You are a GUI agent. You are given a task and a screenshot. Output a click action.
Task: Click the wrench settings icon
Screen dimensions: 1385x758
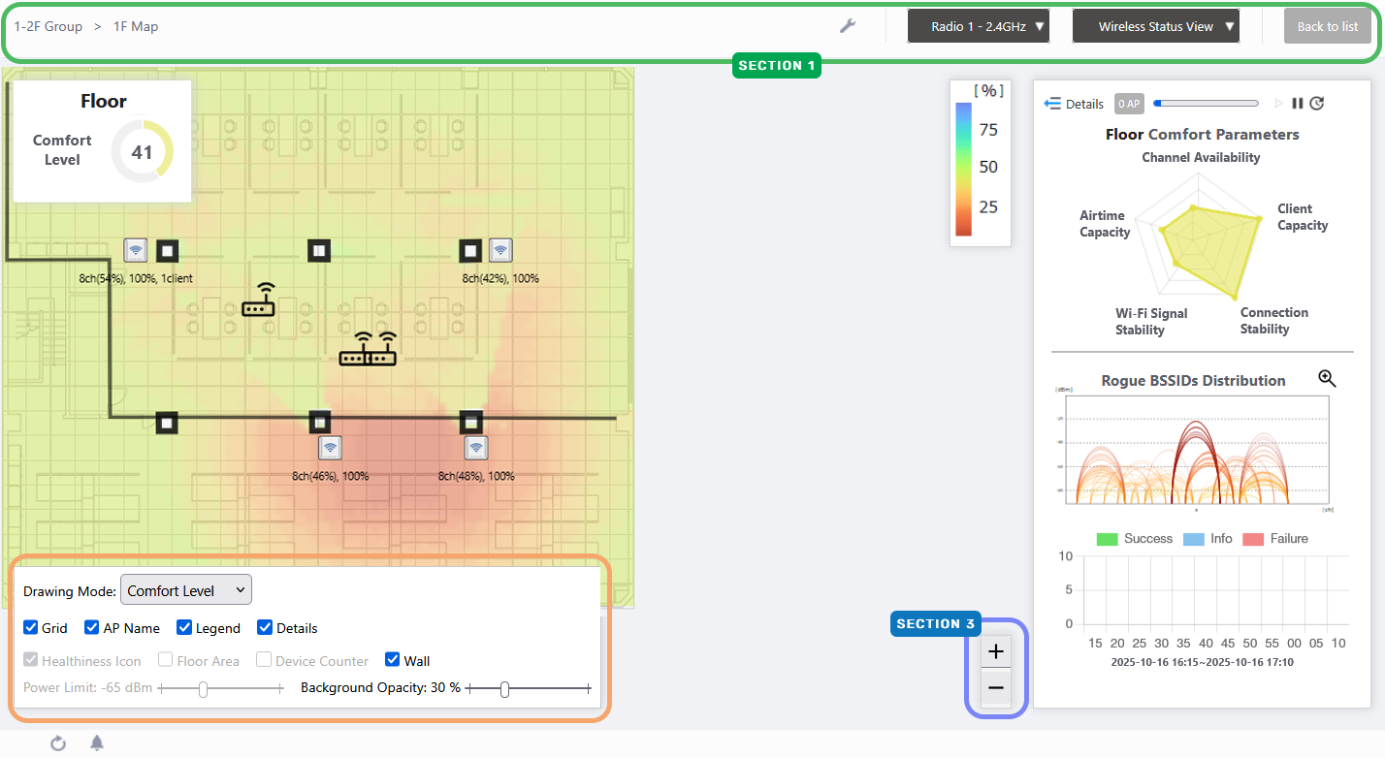point(847,26)
